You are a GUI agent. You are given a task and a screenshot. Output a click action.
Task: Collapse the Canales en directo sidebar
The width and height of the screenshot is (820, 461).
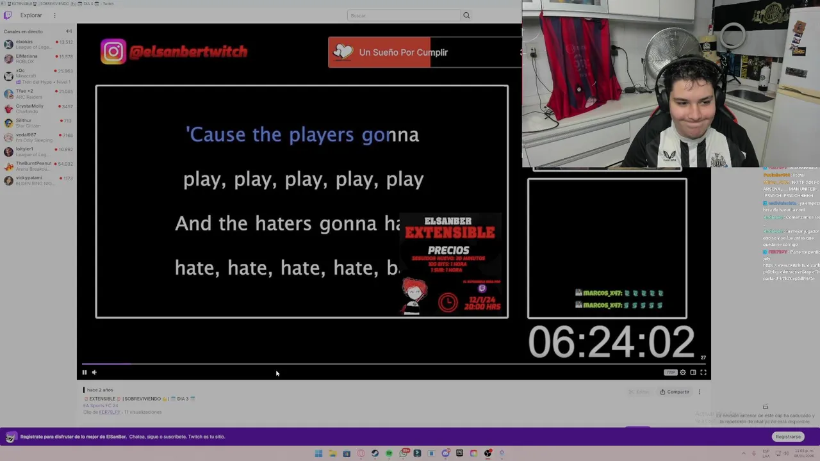pos(69,31)
